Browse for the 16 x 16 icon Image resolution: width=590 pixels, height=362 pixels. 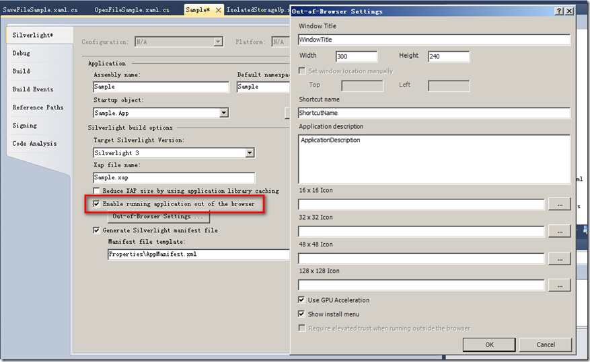tap(560, 204)
